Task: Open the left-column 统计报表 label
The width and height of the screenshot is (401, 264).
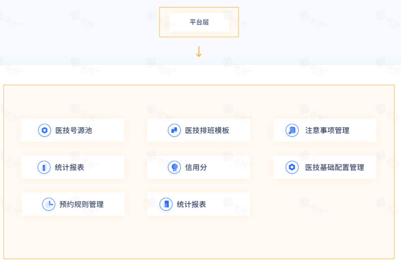Action: point(70,168)
